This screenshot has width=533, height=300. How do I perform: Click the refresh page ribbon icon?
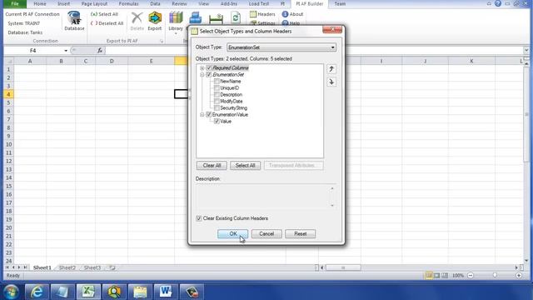pyautogui.click(x=236, y=17)
